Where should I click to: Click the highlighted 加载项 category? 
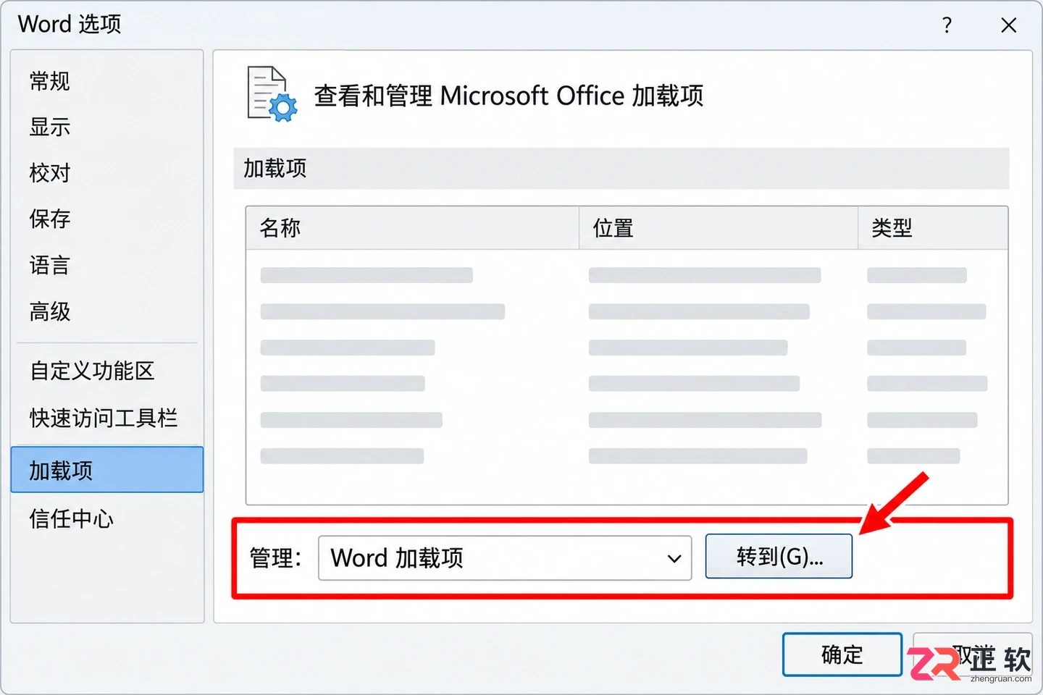(x=107, y=470)
